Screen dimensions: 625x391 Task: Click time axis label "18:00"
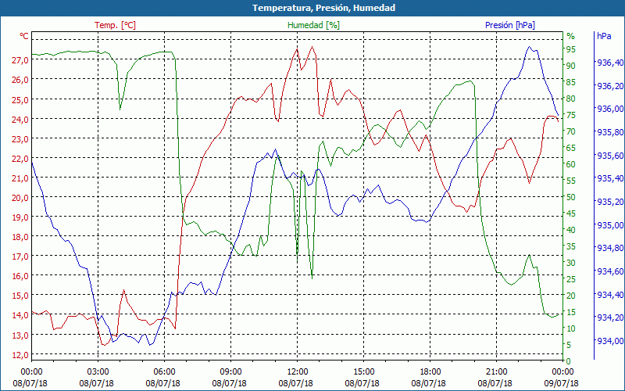[x=430, y=372]
